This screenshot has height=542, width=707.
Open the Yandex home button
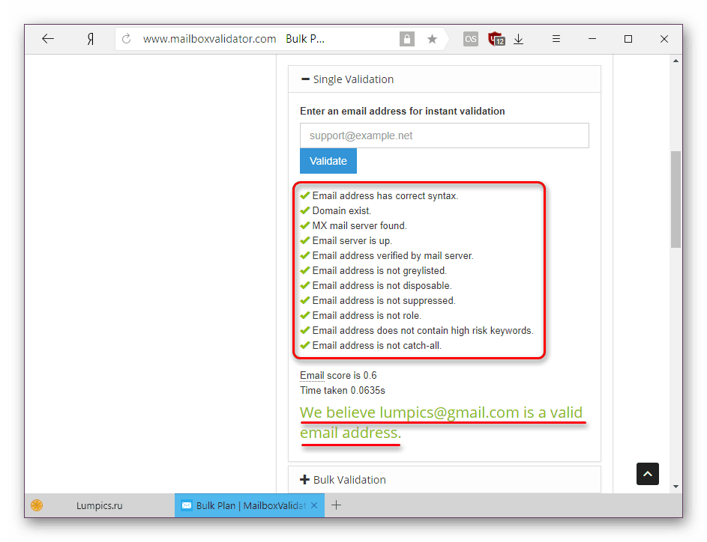click(90, 39)
